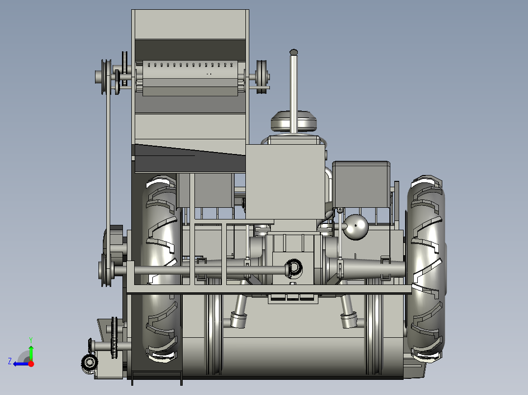Select the square engine cover box
The image size is (528, 395).
285,182
